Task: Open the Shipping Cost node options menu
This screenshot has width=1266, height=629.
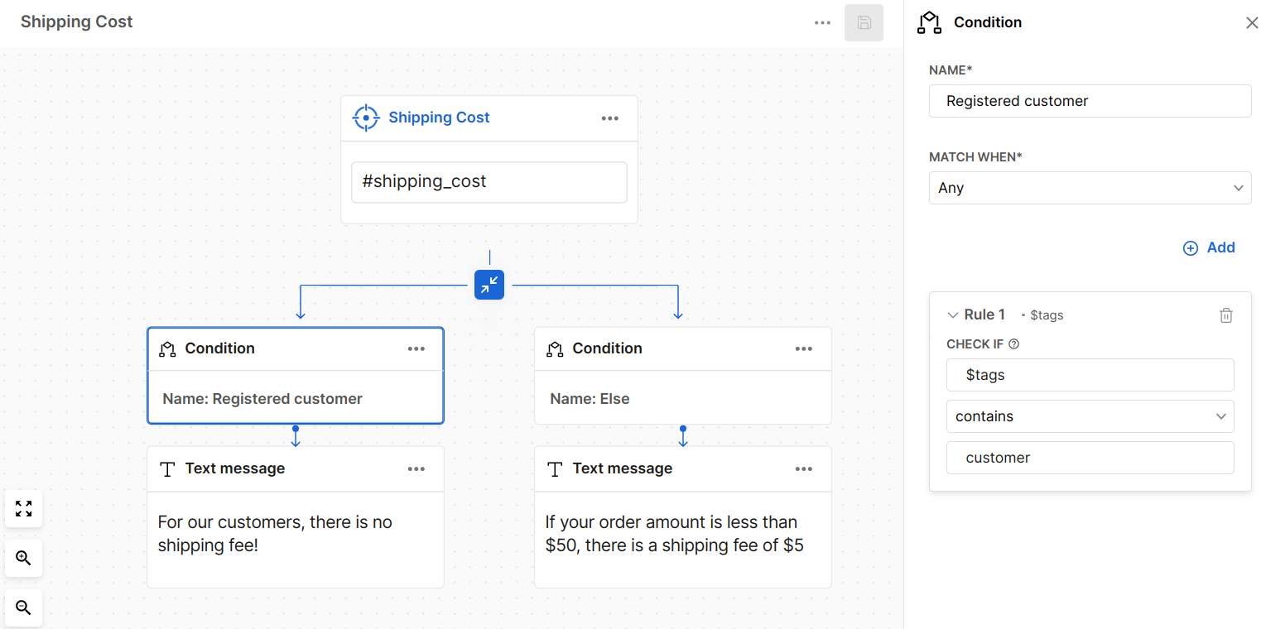Action: (610, 118)
